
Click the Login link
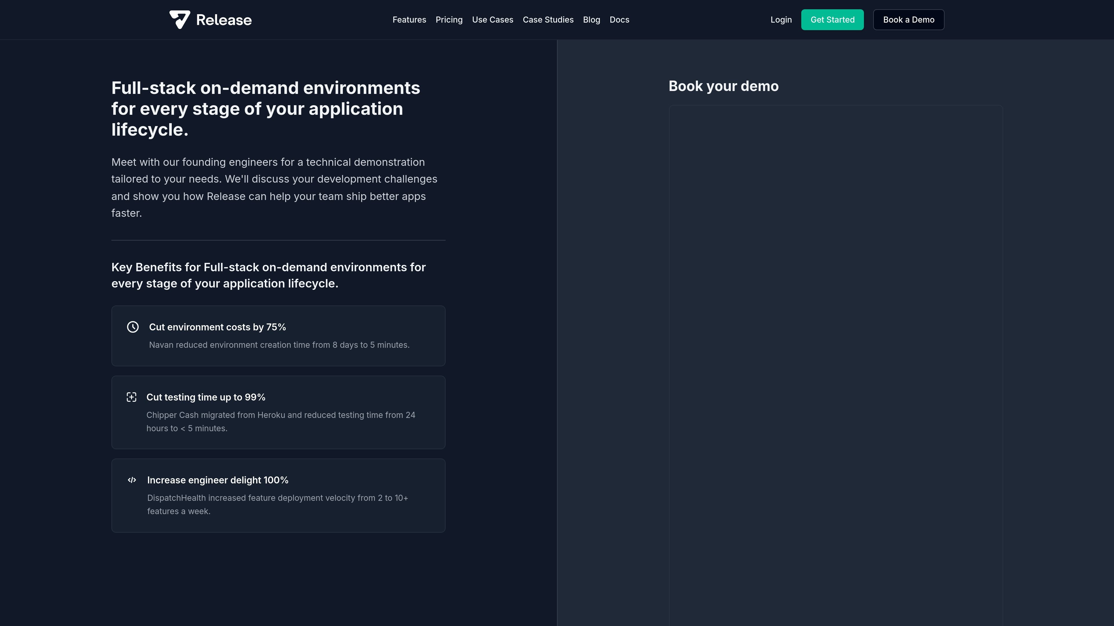pos(781,20)
